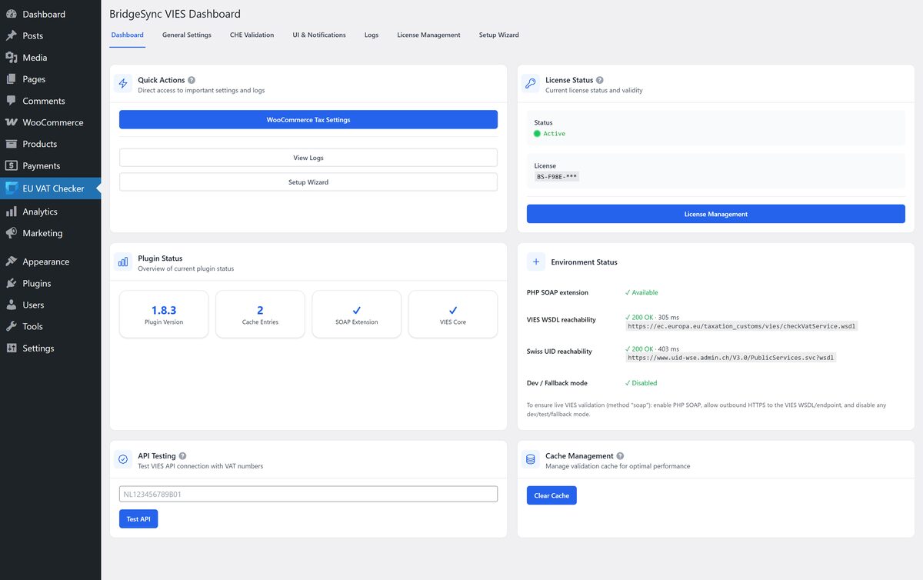Image resolution: width=923 pixels, height=580 pixels.
Task: Click the API Testing help icon
Action: (x=182, y=456)
